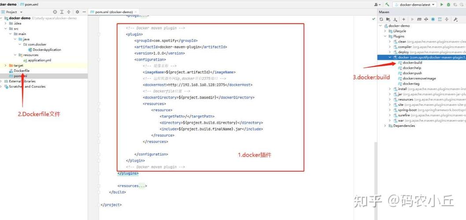Screen dimensions: 466x220
Task: Click inspection checkmark in editor corner
Action: pyautogui.click(x=374, y=19)
